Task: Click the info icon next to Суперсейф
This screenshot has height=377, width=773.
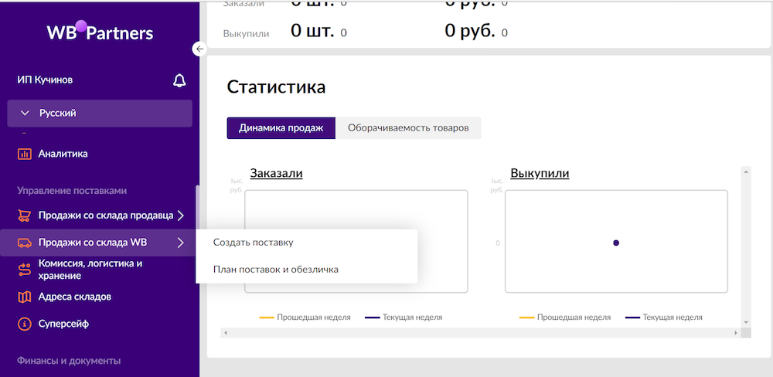Action: click(x=24, y=324)
